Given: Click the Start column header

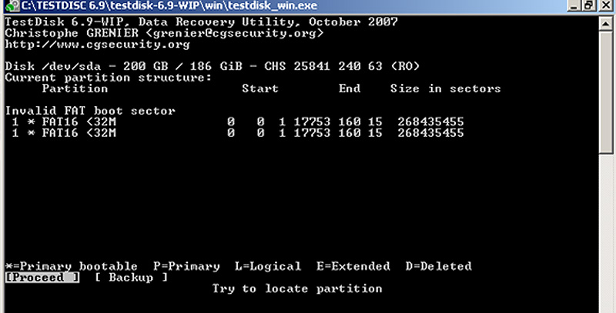Looking at the screenshot, I should (x=260, y=88).
